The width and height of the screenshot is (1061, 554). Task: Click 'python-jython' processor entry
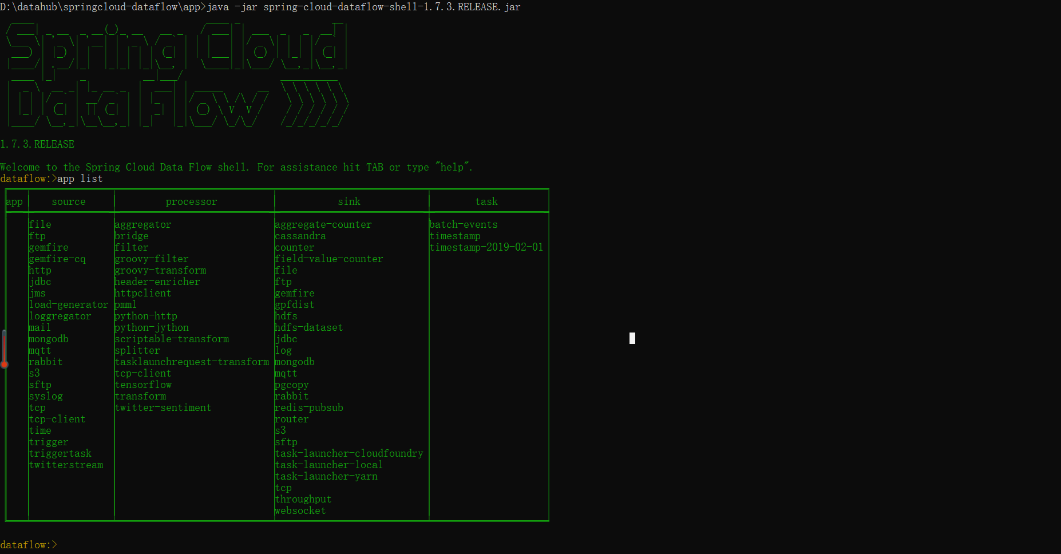(152, 327)
